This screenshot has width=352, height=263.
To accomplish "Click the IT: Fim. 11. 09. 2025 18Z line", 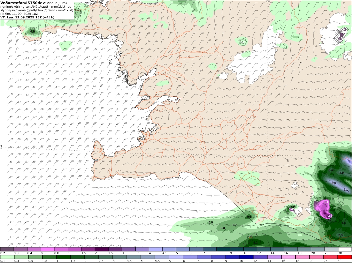I will (19, 13).
